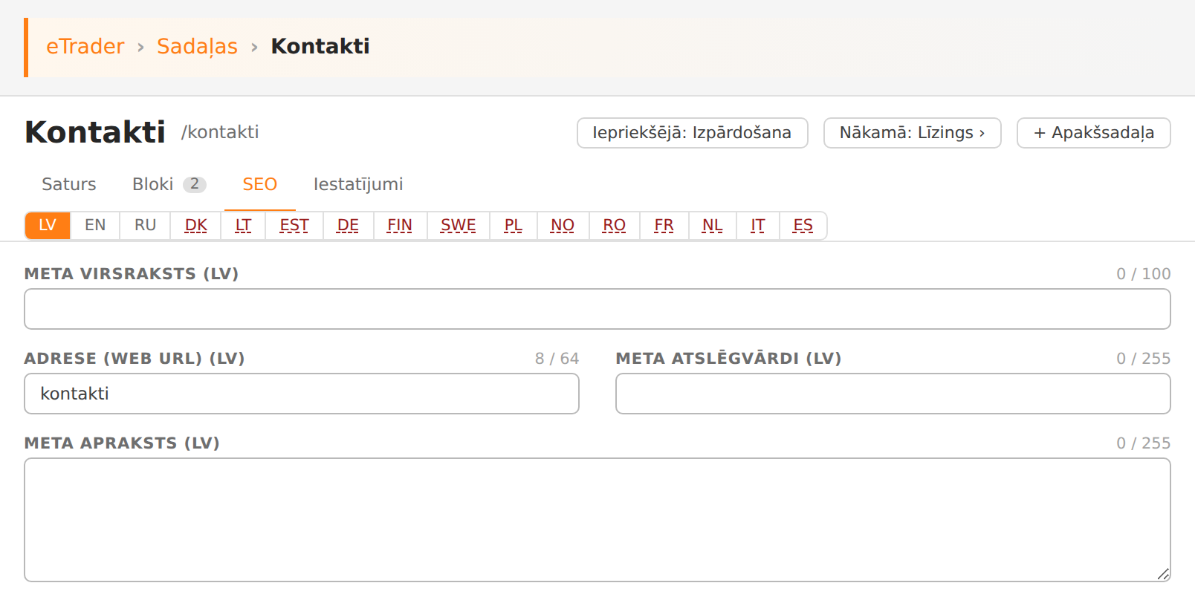Image resolution: width=1195 pixels, height=606 pixels.
Task: Select the LV language tab
Action: pos(48,225)
